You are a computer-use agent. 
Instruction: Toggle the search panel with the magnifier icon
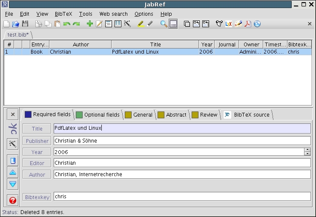164,24
